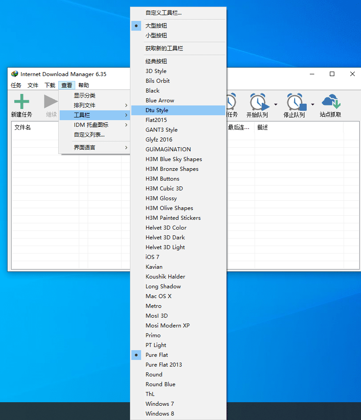This screenshot has height=420, width=361.
Task: Open the 帮助 menu
Action: (84, 85)
